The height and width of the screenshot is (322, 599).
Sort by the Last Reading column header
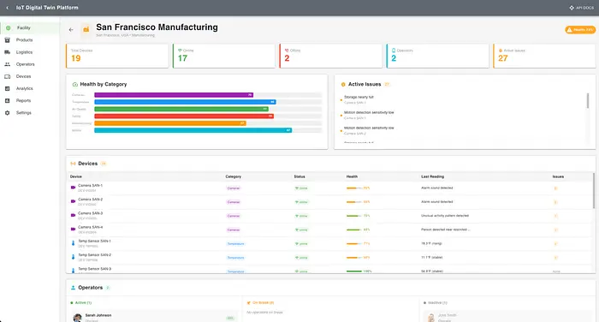click(432, 176)
